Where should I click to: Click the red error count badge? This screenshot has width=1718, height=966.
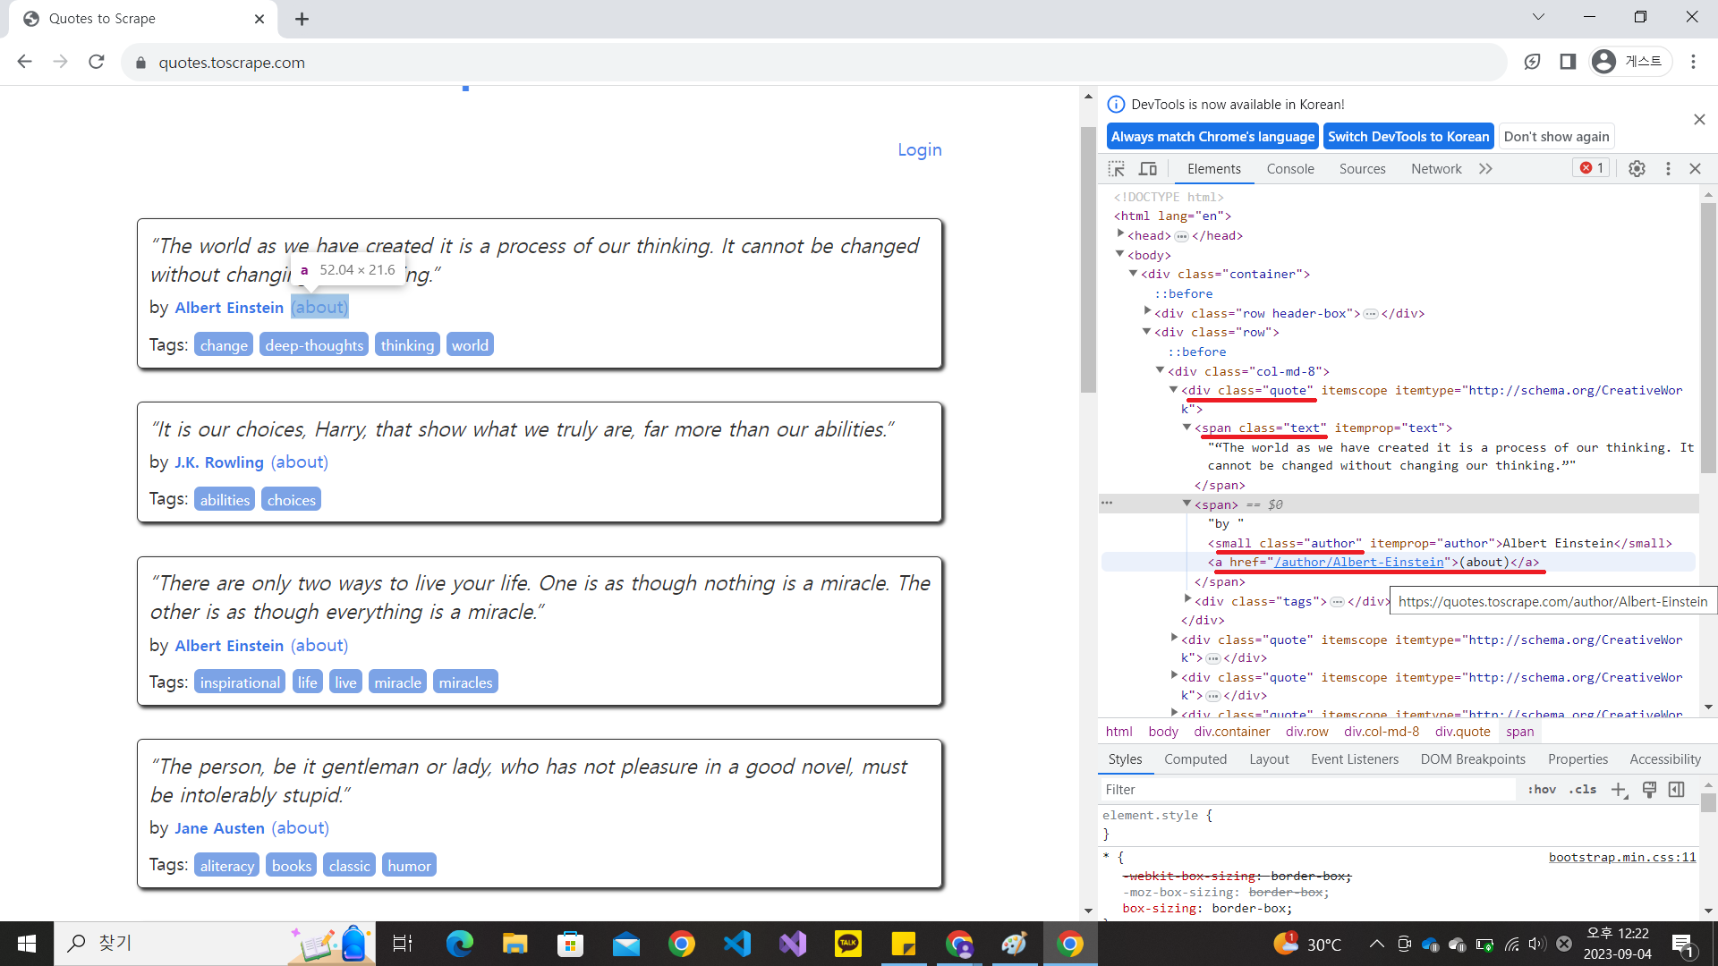(1592, 168)
